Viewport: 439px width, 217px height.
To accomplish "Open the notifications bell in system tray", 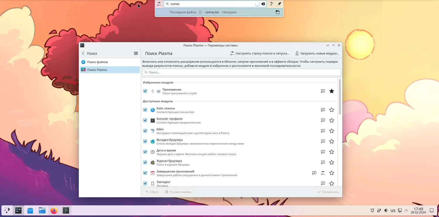I will point(372,210).
